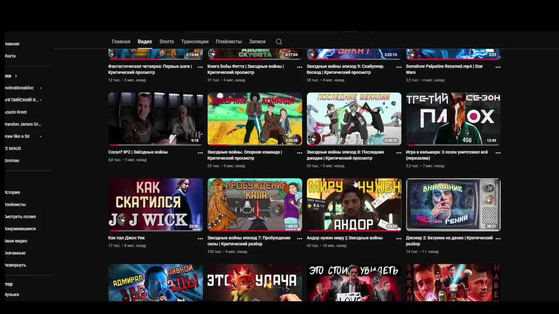
Task: Open title Книга Бобы Фетта | Звездные войны
Action: coord(245,69)
